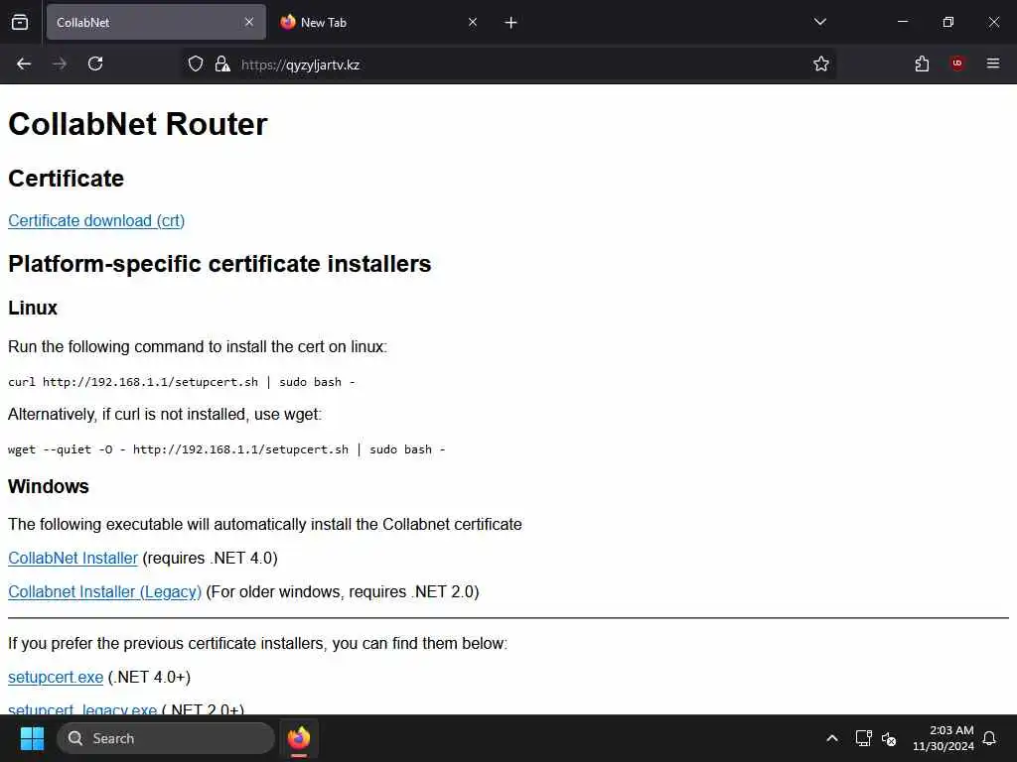The image size is (1017, 762).
Task: Click the taskbar Search box
Action: click(x=166, y=738)
